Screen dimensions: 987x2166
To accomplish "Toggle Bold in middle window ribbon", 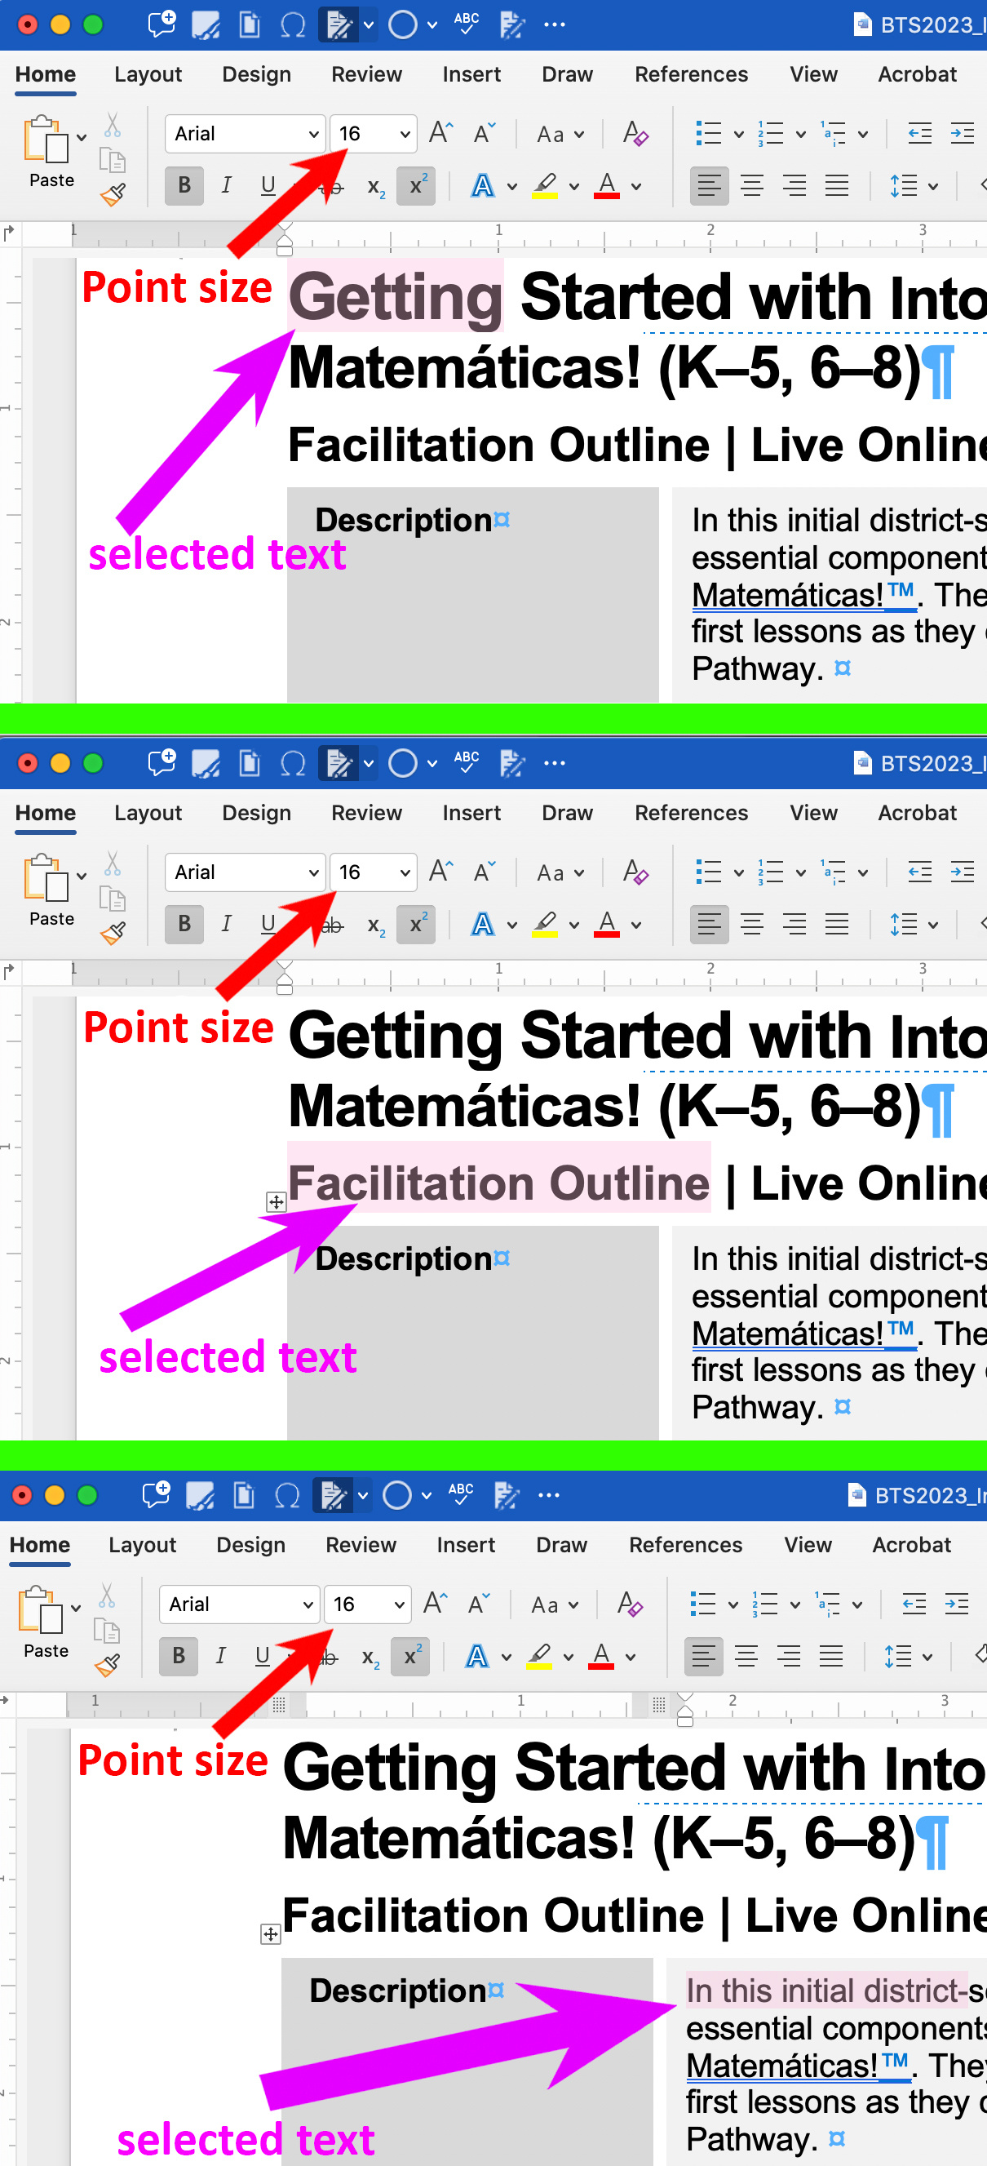I will point(184,924).
